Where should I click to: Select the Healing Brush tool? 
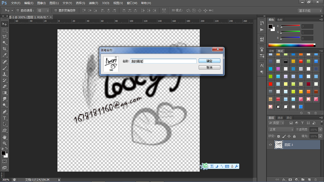pos(5,62)
